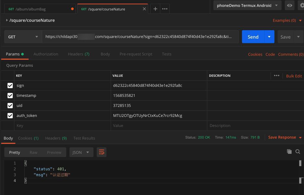Screen dimensions: 304x195
Task: Click the empty Description input field
Action: pos(255,125)
